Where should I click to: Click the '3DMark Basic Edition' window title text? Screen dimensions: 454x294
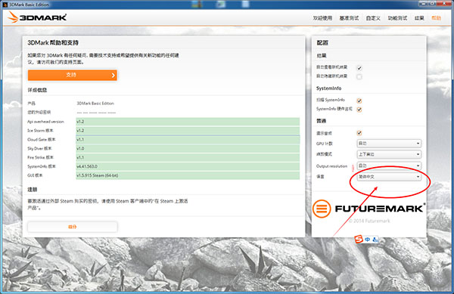pyautogui.click(x=29, y=5)
